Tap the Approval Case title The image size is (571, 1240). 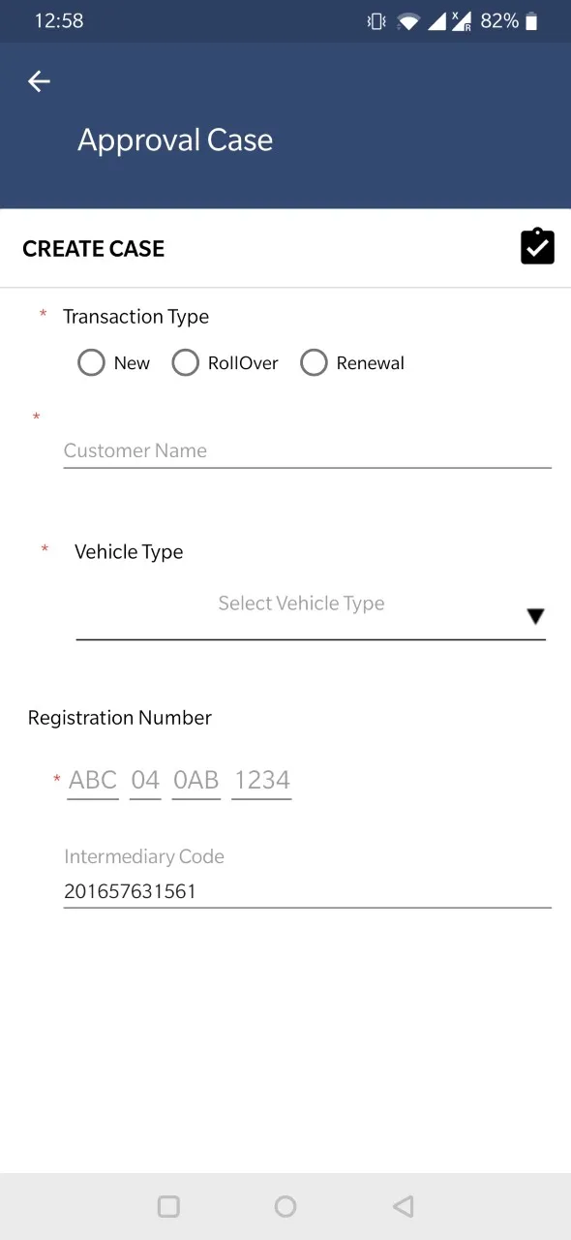pos(175,139)
